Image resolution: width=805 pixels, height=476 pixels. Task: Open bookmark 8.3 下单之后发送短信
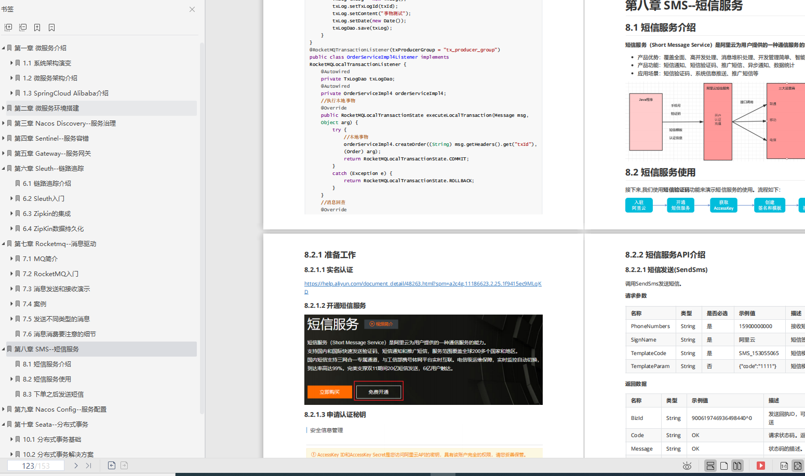pos(53,394)
